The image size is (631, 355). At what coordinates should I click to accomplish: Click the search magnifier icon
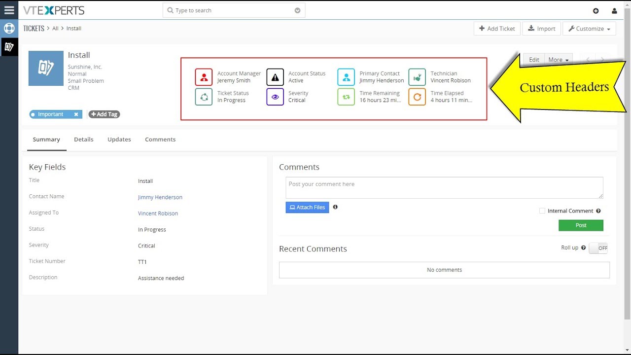(x=170, y=10)
